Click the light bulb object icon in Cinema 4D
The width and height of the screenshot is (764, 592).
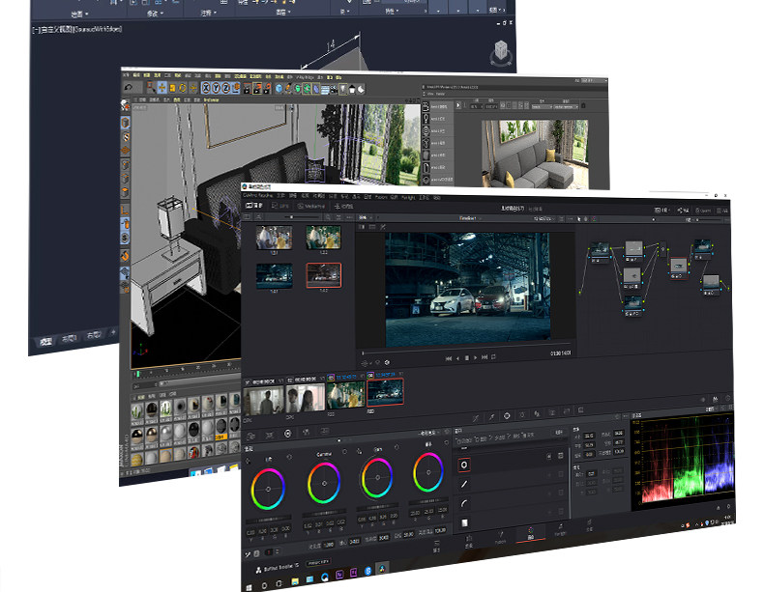point(343,89)
